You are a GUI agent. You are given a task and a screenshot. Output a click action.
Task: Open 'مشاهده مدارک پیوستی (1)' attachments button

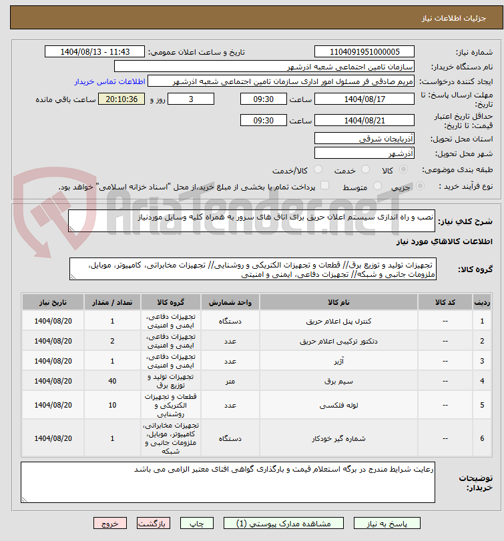click(284, 523)
